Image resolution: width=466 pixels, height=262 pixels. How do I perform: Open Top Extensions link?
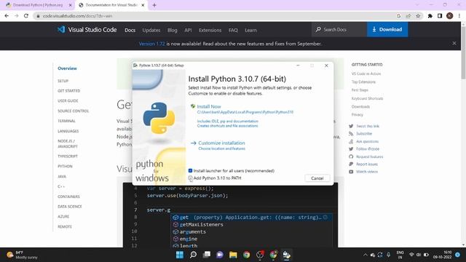pos(364,82)
